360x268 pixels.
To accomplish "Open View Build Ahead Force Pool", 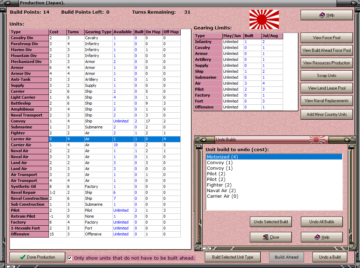I will point(326,50).
